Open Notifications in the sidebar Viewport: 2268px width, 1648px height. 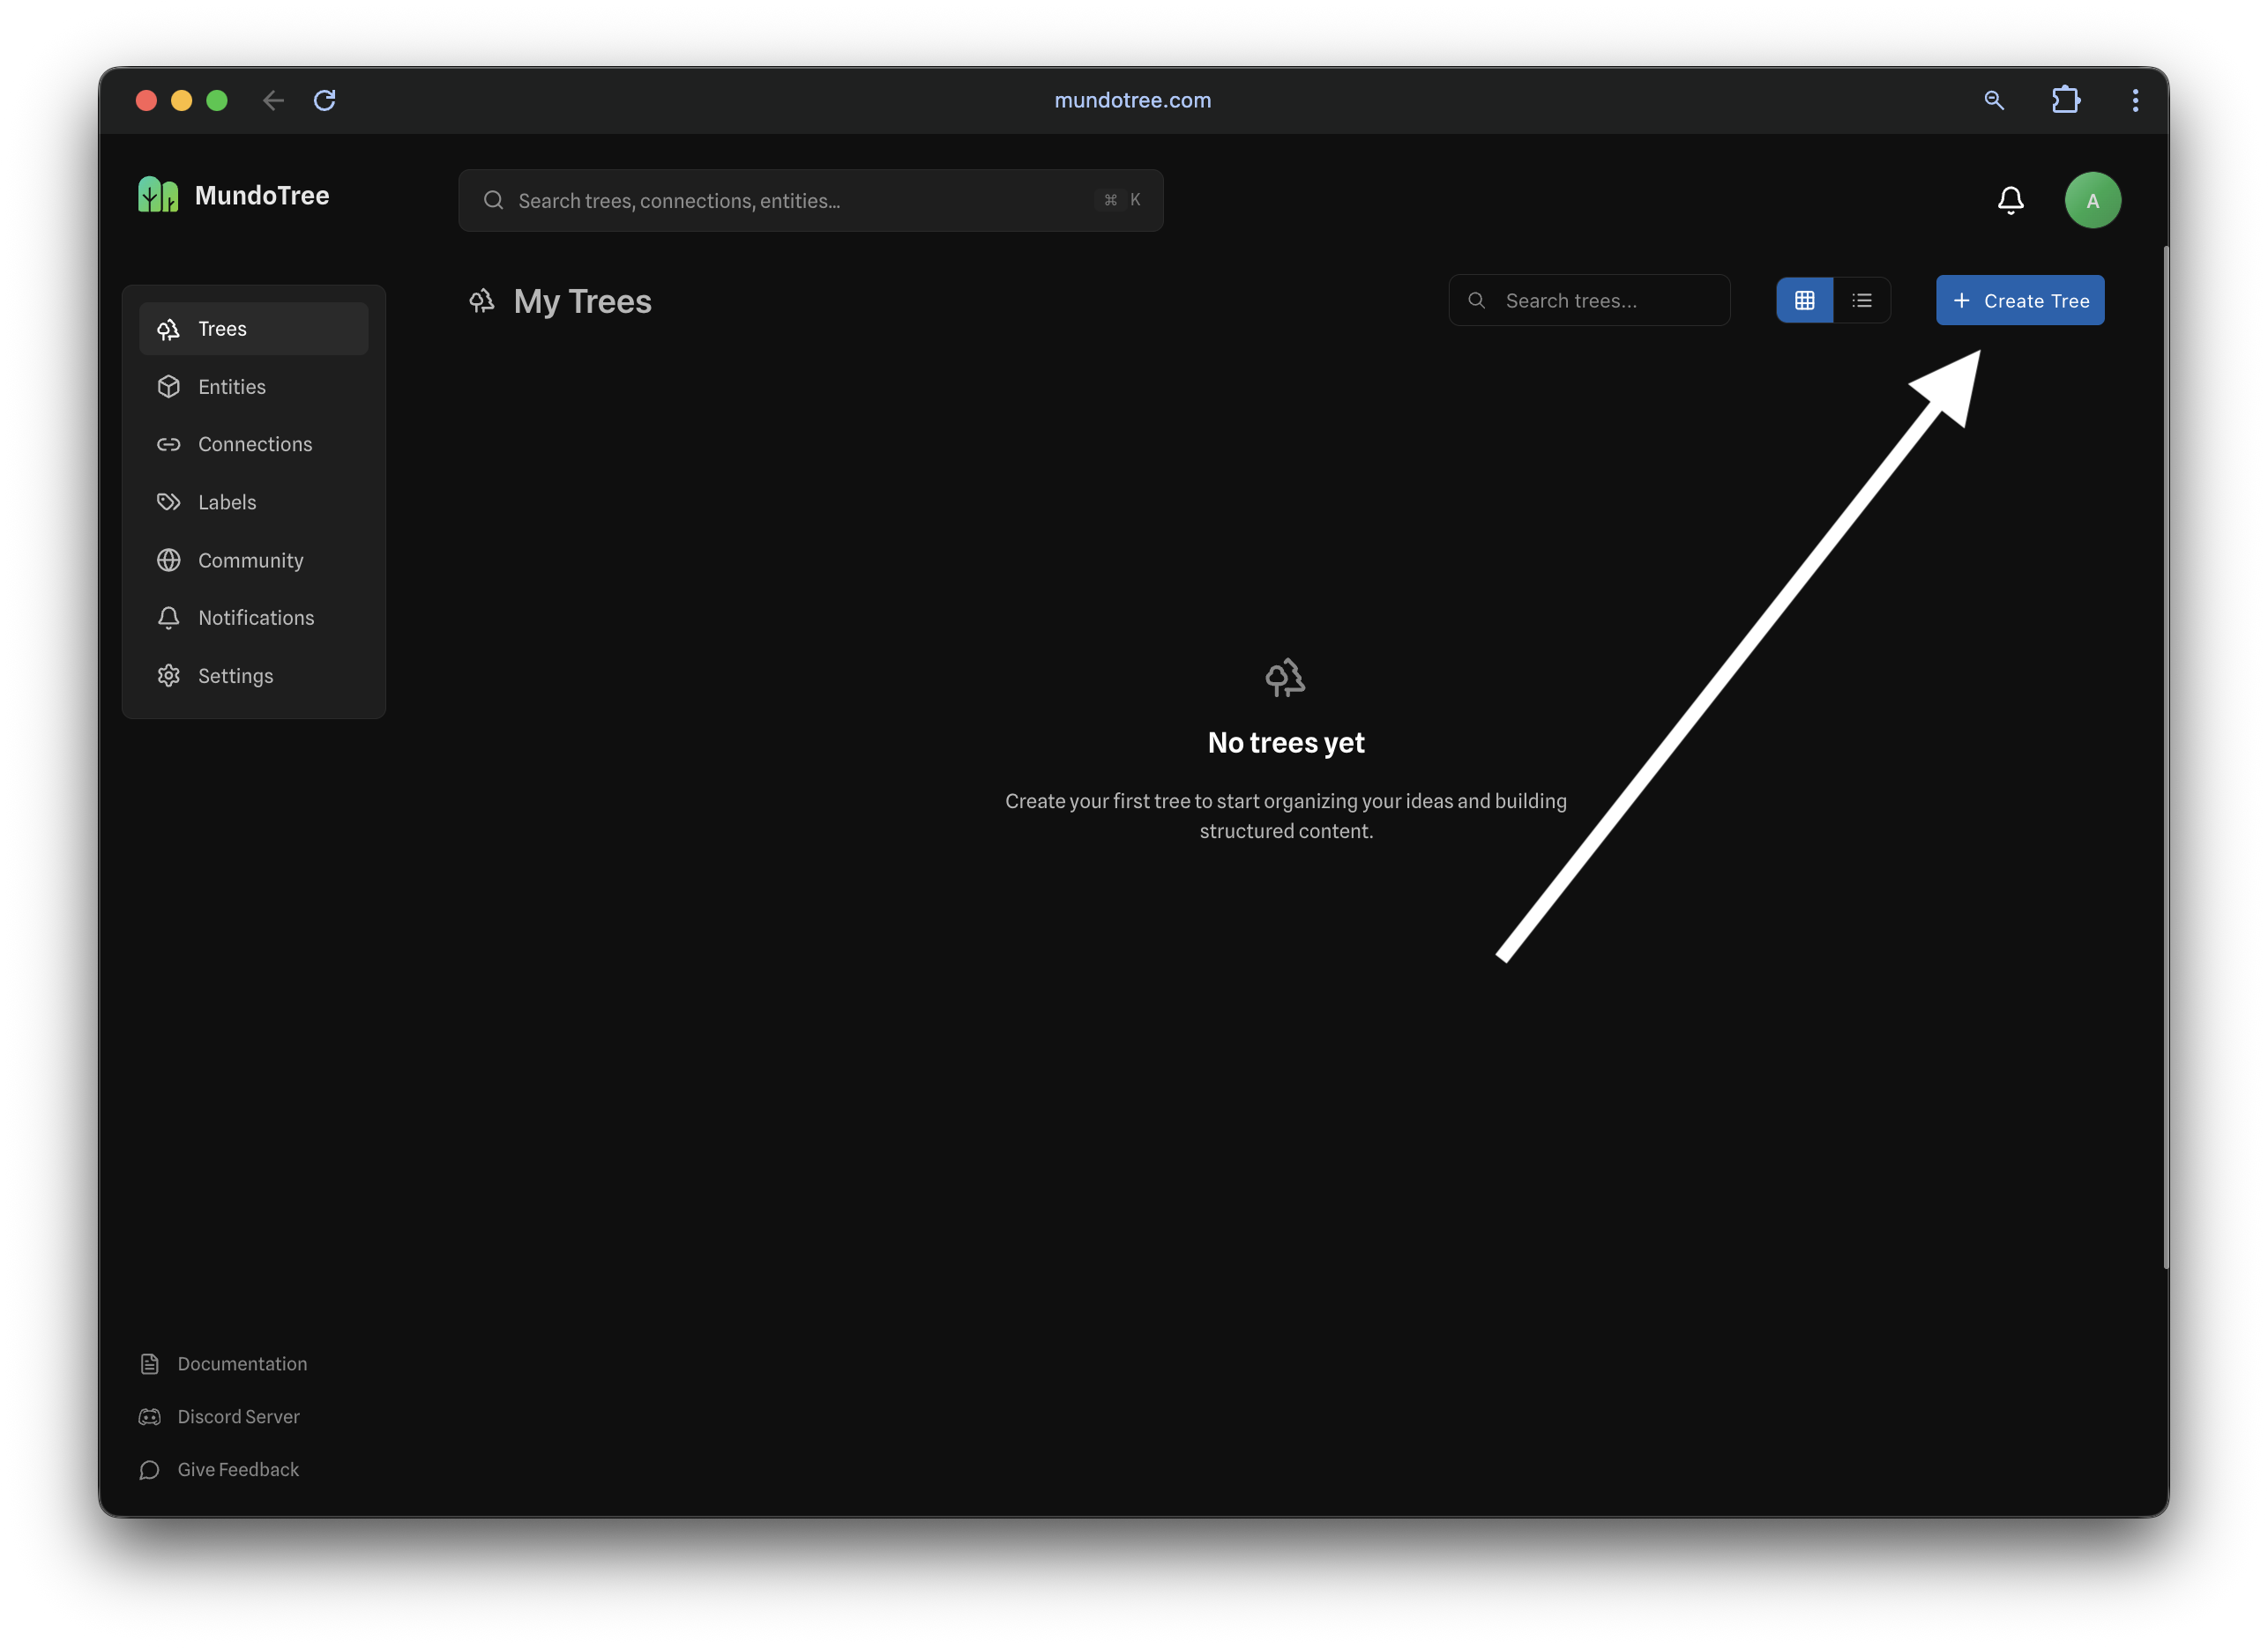[x=254, y=618]
